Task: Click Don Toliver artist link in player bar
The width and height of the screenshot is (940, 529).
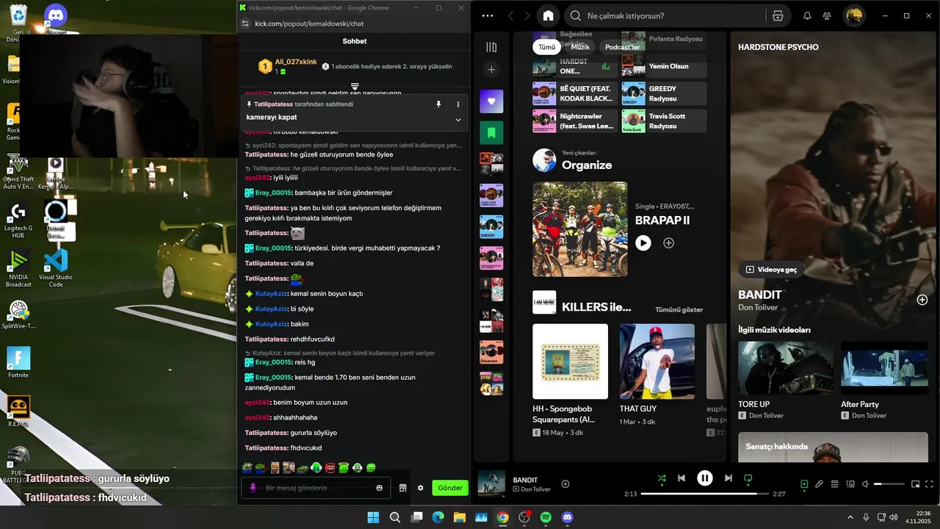Action: tap(535, 489)
